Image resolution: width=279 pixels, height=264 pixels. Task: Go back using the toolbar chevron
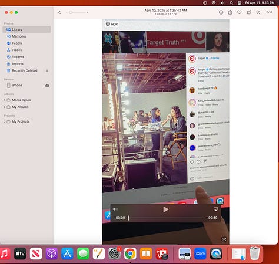pos(59,12)
